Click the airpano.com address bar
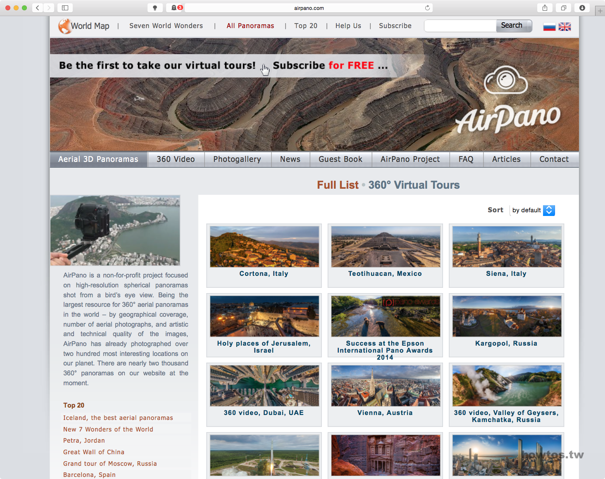Viewport: 605px width, 479px height. pyautogui.click(x=309, y=8)
